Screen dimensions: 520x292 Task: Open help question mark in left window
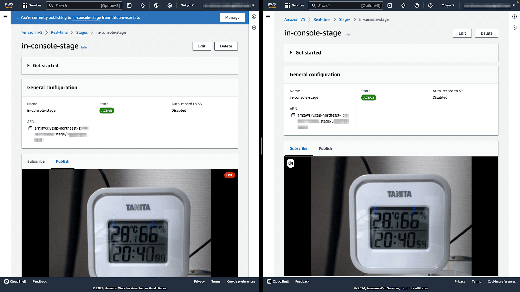[156, 5]
